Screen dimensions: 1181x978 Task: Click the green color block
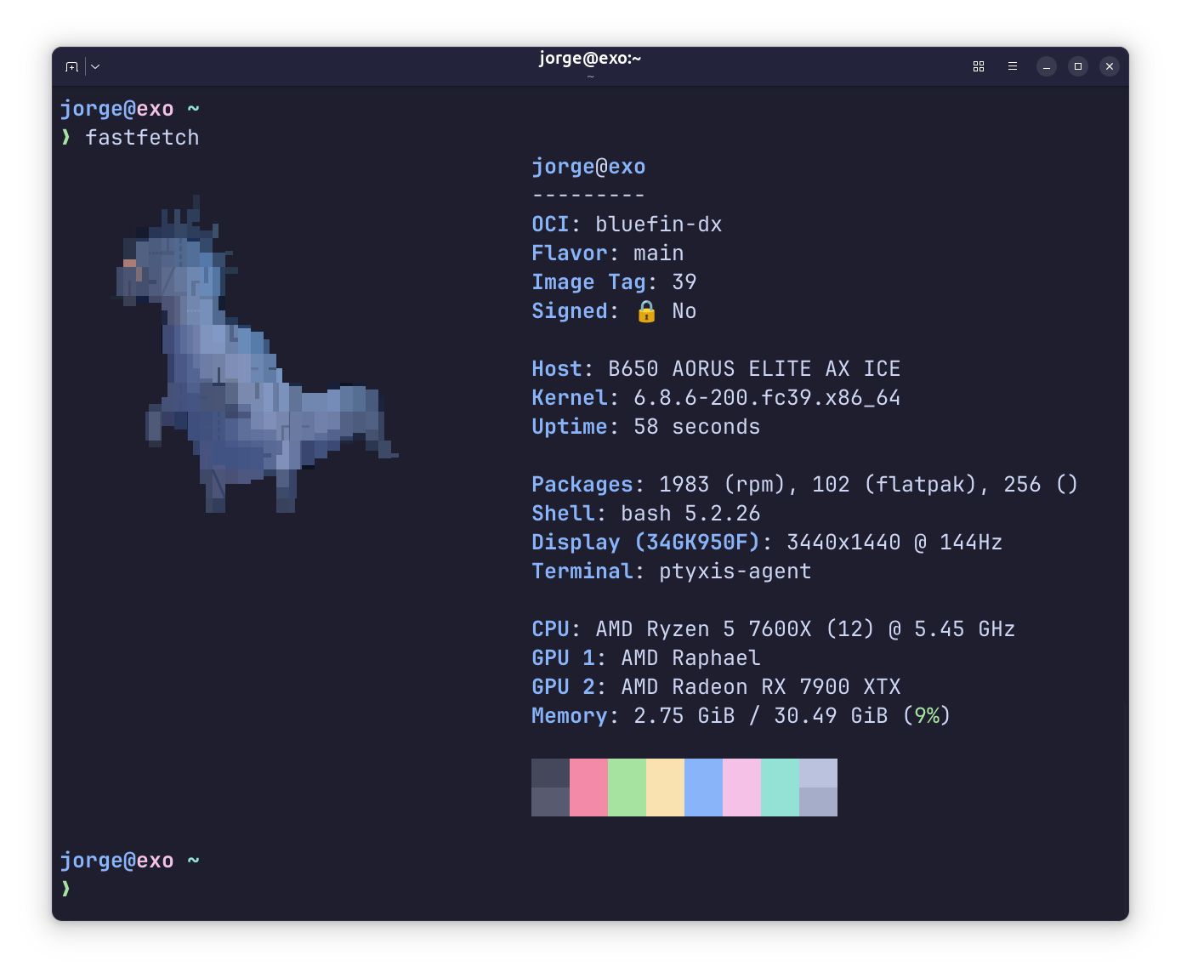[x=627, y=788]
